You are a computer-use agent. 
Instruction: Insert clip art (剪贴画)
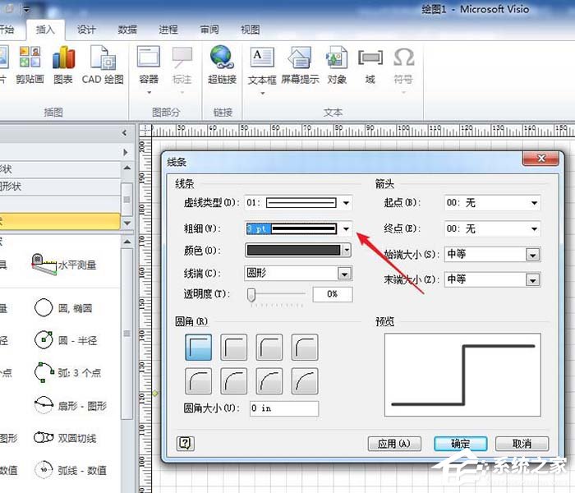click(30, 65)
